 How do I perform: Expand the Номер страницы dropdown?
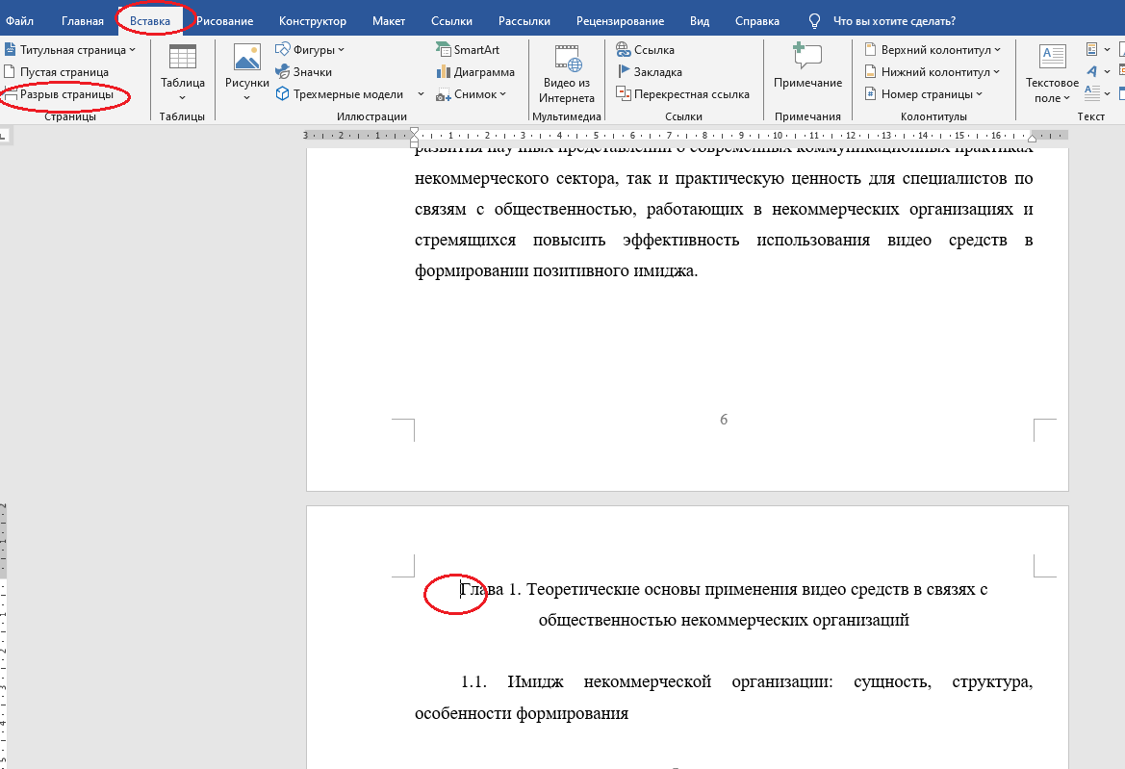click(x=927, y=93)
